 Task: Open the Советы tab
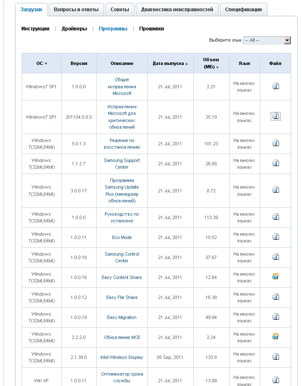click(120, 10)
